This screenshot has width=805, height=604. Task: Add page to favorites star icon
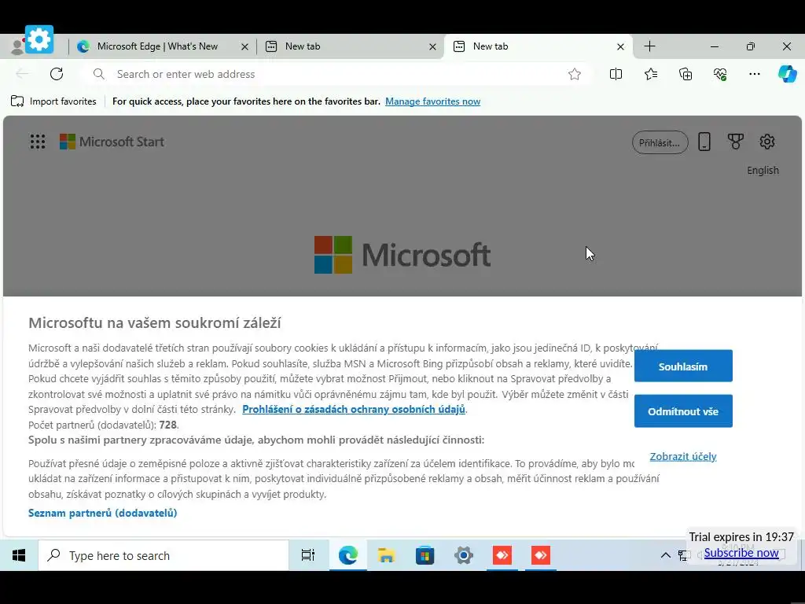(x=575, y=74)
